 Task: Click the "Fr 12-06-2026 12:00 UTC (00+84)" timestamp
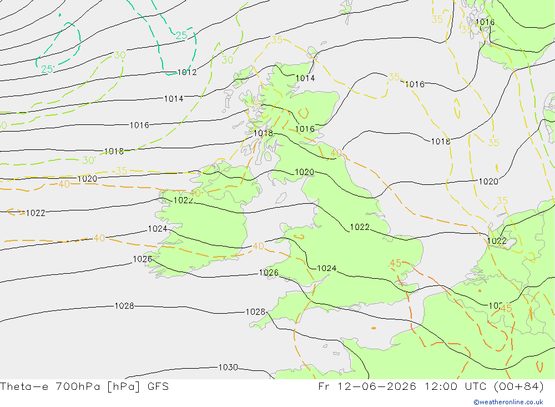(x=431, y=386)
